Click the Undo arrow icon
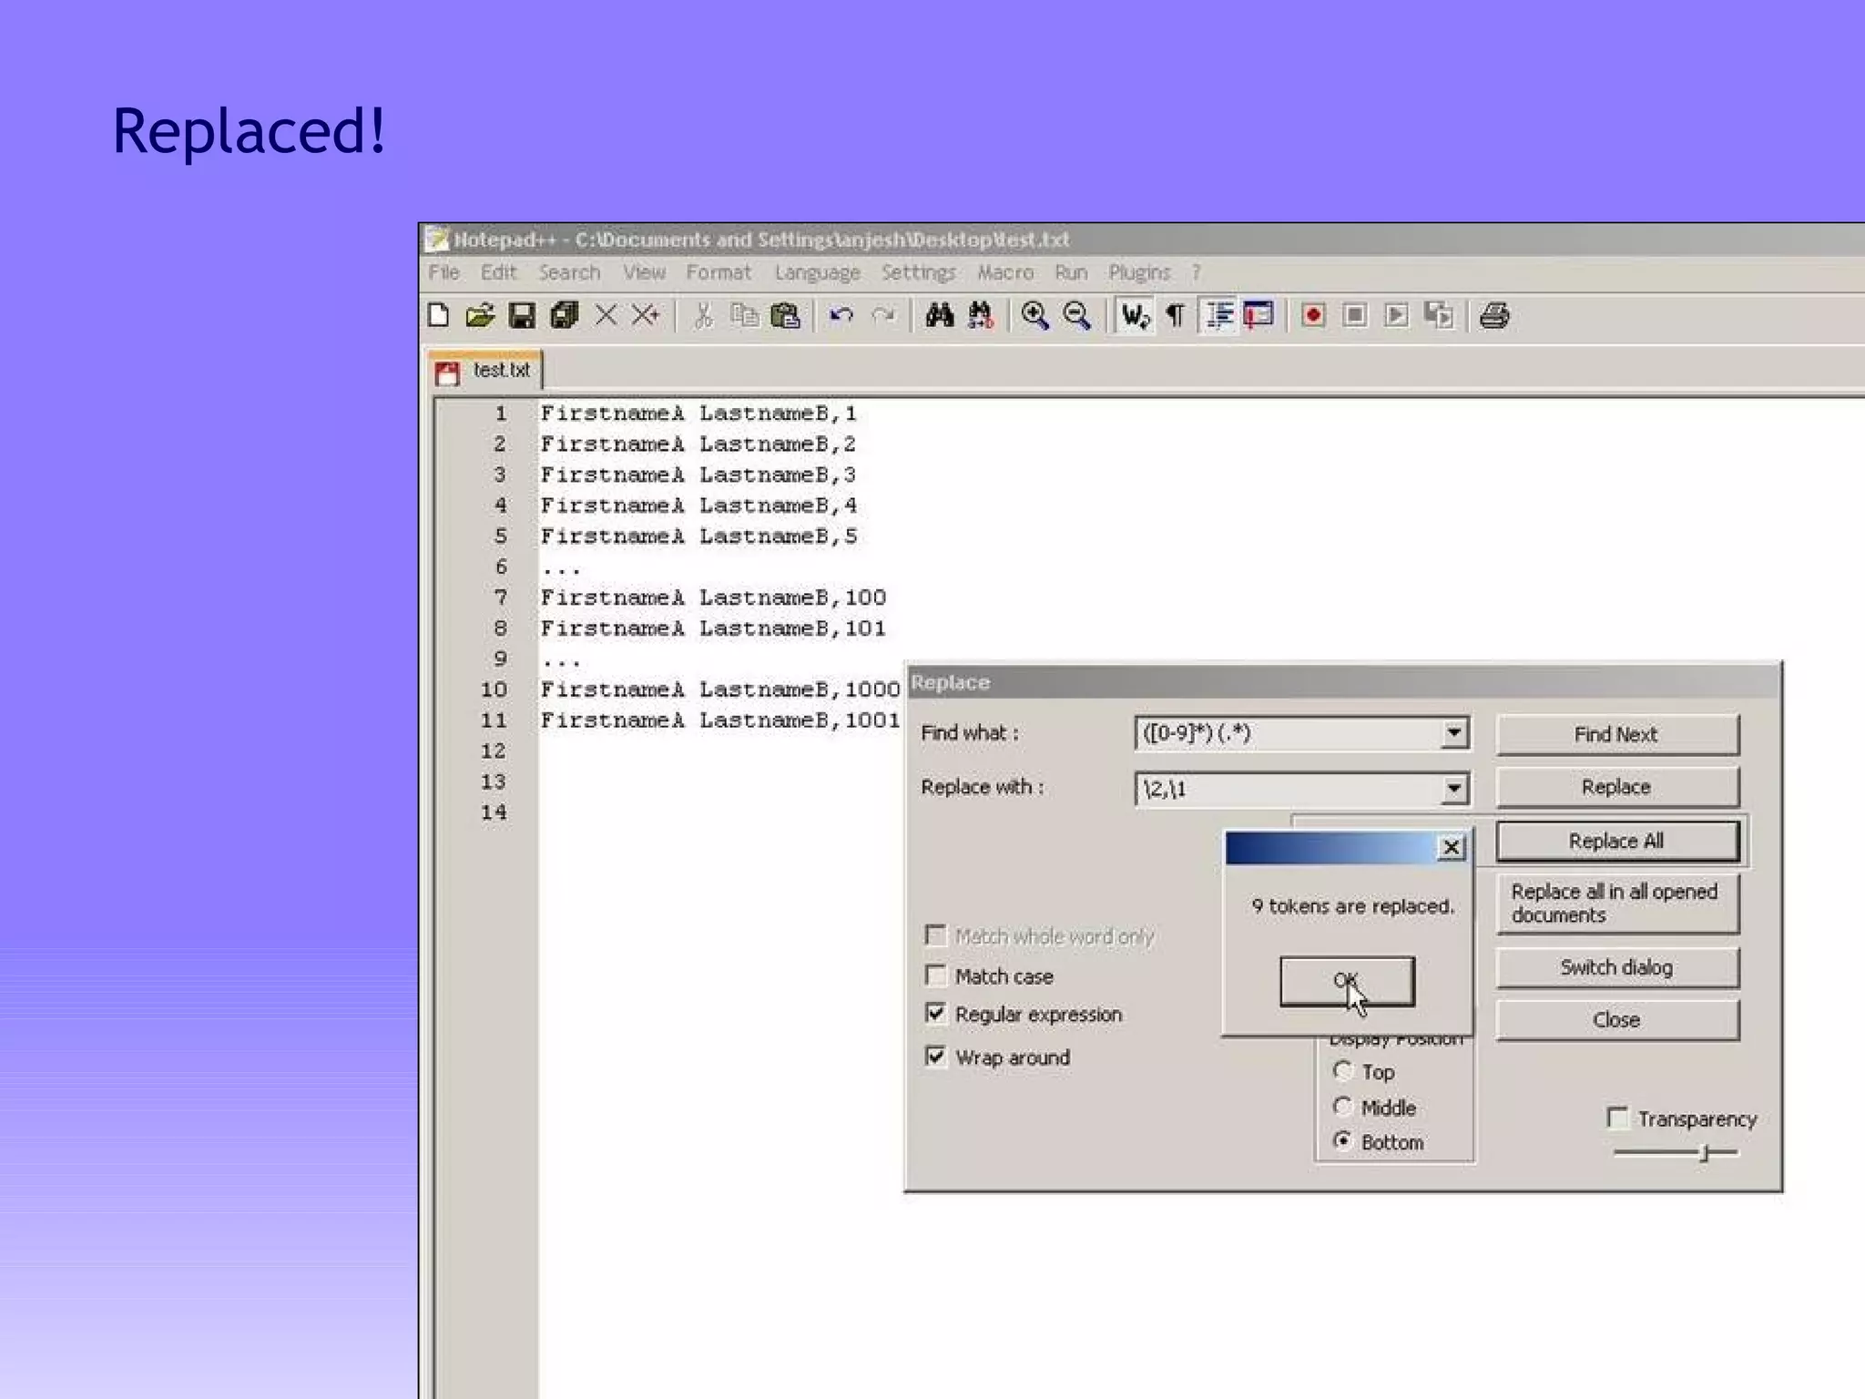The image size is (1865, 1399). tap(841, 315)
